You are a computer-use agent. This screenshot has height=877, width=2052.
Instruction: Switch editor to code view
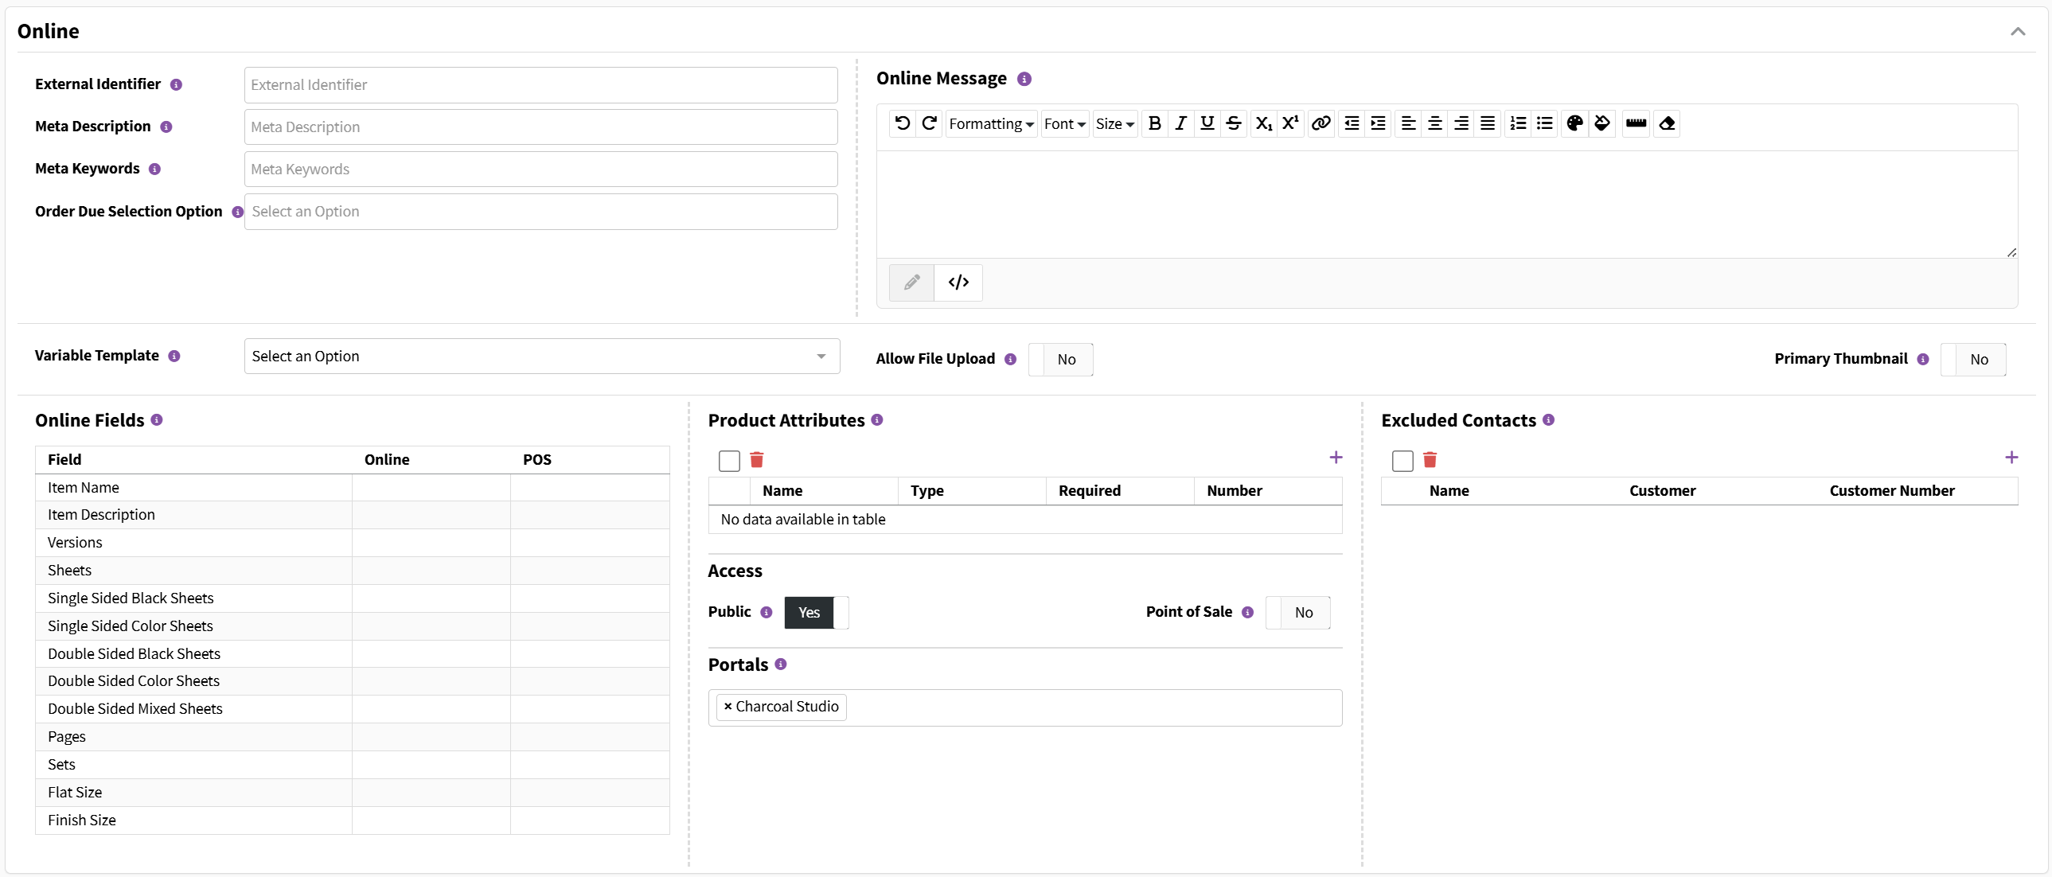(x=958, y=283)
